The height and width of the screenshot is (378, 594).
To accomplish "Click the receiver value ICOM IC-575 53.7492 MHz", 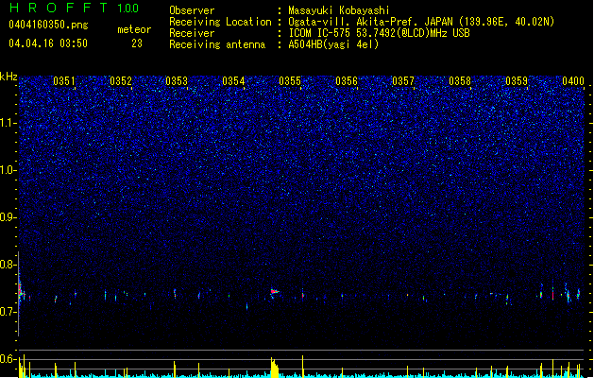I will 379,33.
